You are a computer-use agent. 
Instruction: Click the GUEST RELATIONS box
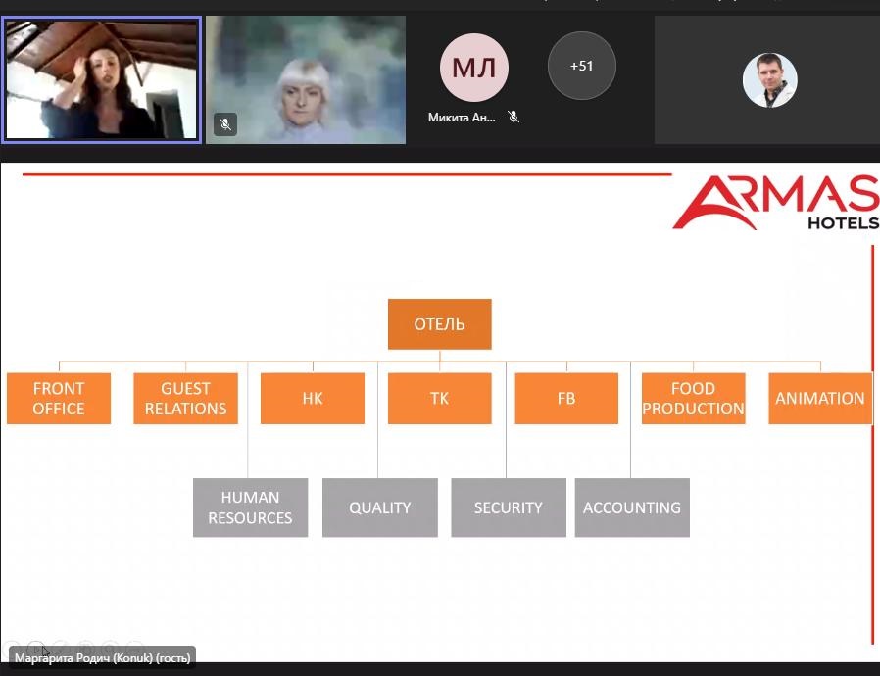point(185,399)
